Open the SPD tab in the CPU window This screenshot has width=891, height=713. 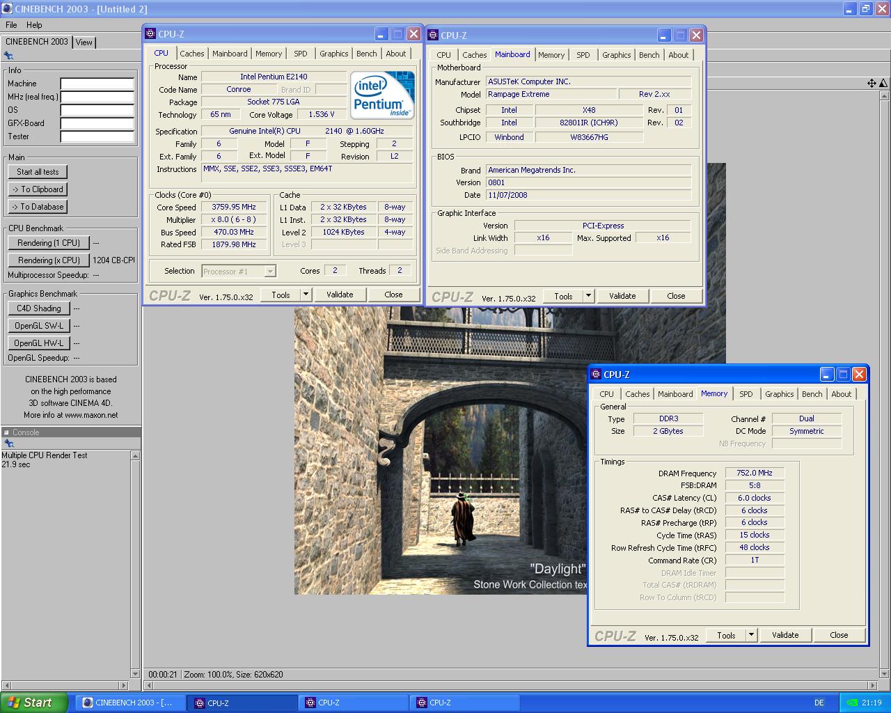(x=300, y=54)
